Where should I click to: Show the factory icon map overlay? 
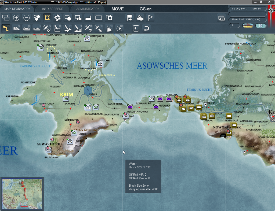88,18
